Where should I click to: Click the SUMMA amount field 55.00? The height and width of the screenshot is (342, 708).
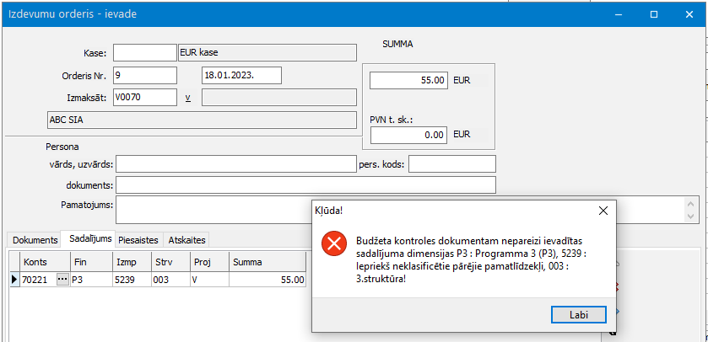coord(408,81)
